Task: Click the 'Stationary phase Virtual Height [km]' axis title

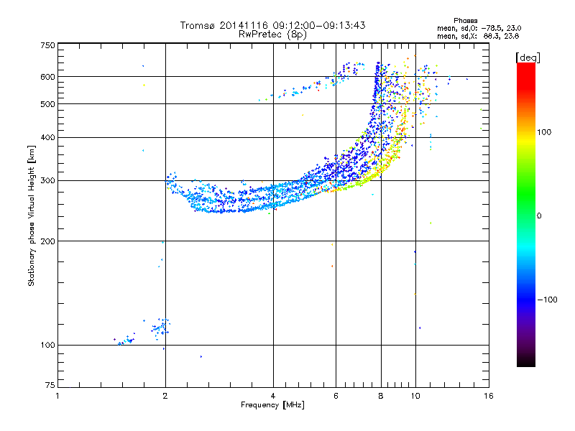Action: 31,215
